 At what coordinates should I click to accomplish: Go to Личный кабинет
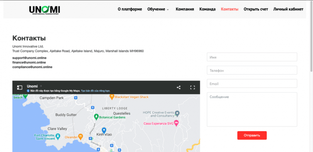tap(288, 9)
